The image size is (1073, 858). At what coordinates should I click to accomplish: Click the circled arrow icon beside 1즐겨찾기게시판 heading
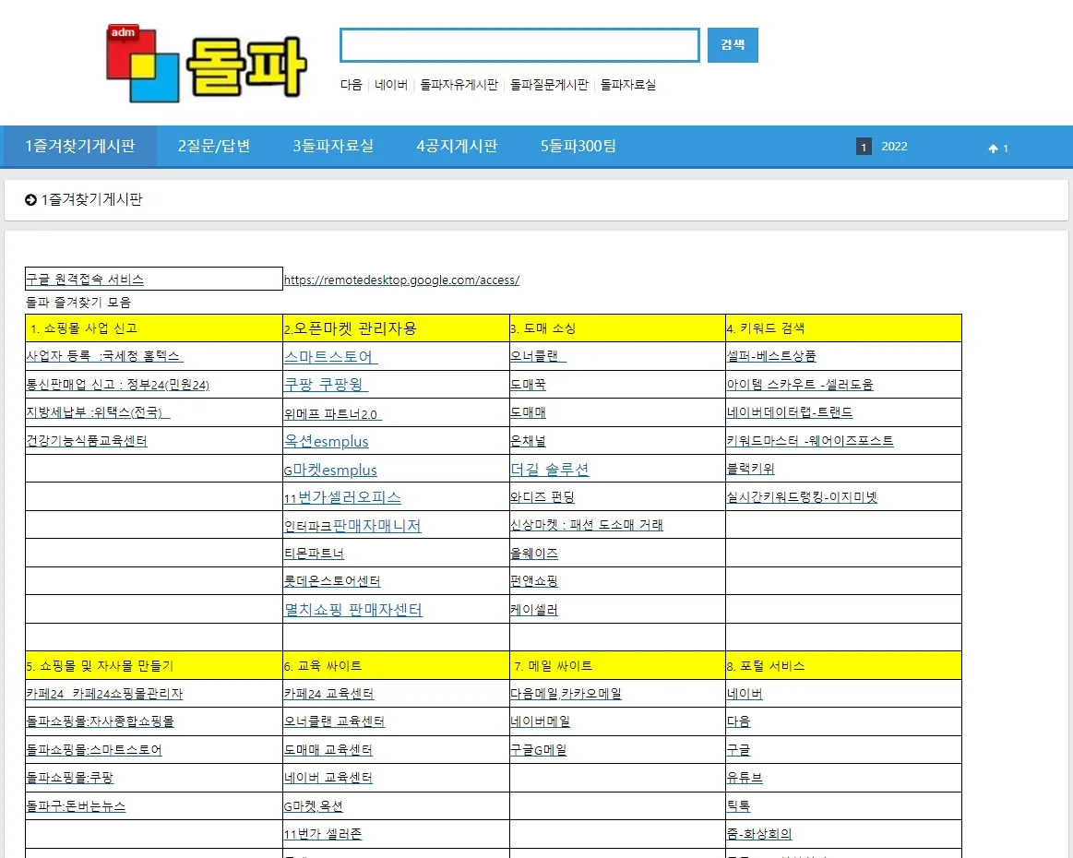(30, 200)
